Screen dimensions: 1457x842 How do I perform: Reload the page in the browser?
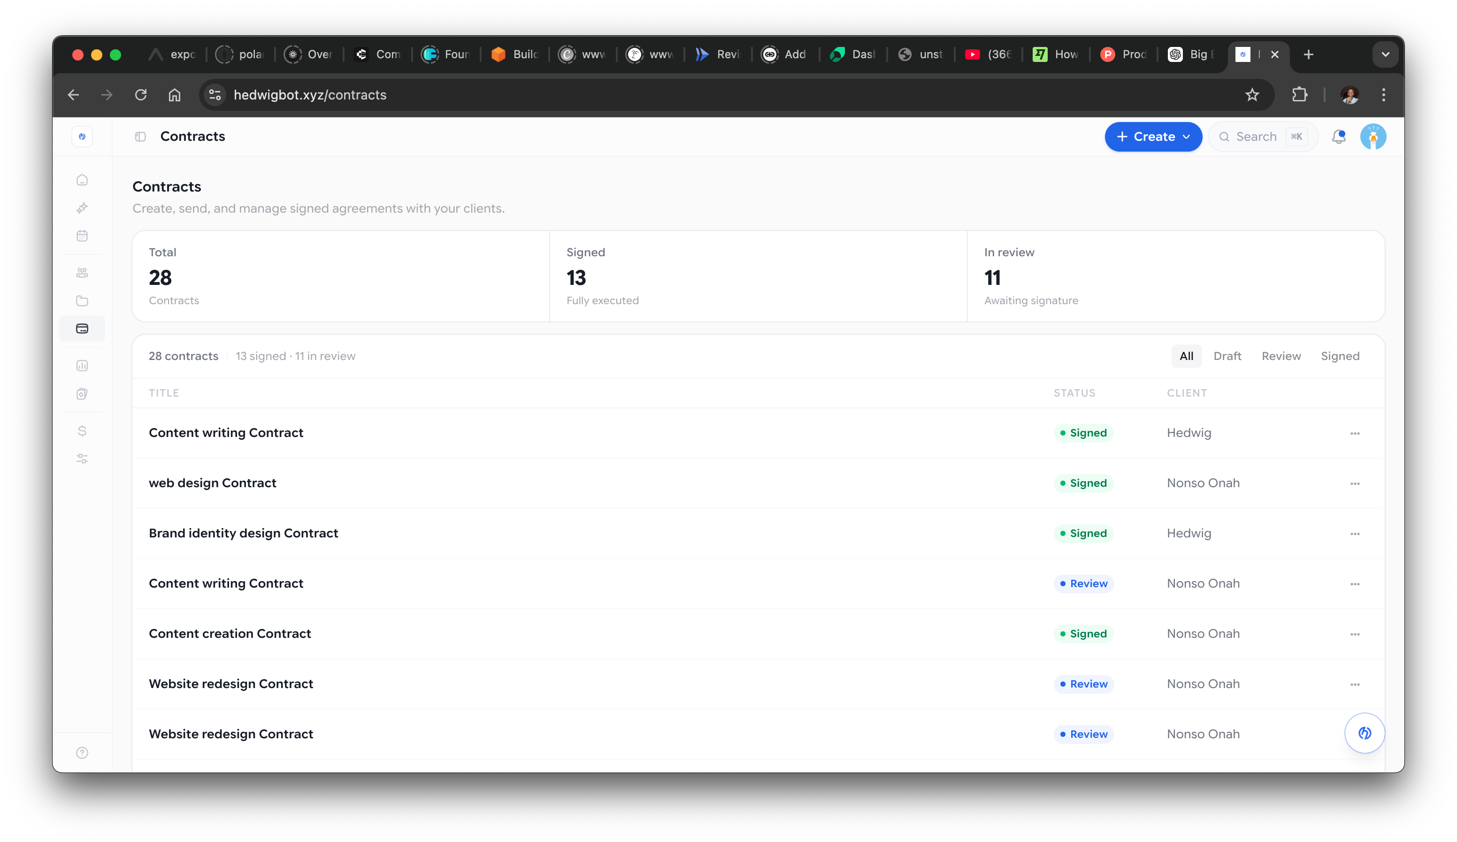click(x=140, y=95)
